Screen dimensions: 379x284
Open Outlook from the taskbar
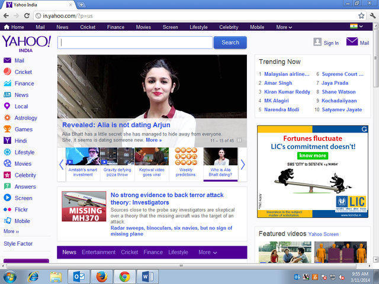coord(79,276)
